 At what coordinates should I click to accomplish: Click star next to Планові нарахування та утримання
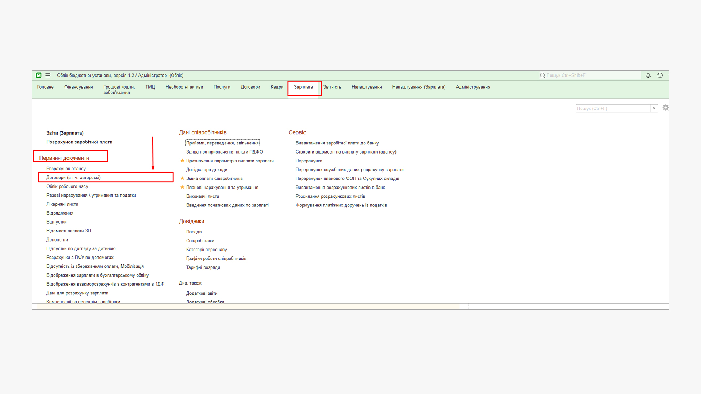(182, 187)
